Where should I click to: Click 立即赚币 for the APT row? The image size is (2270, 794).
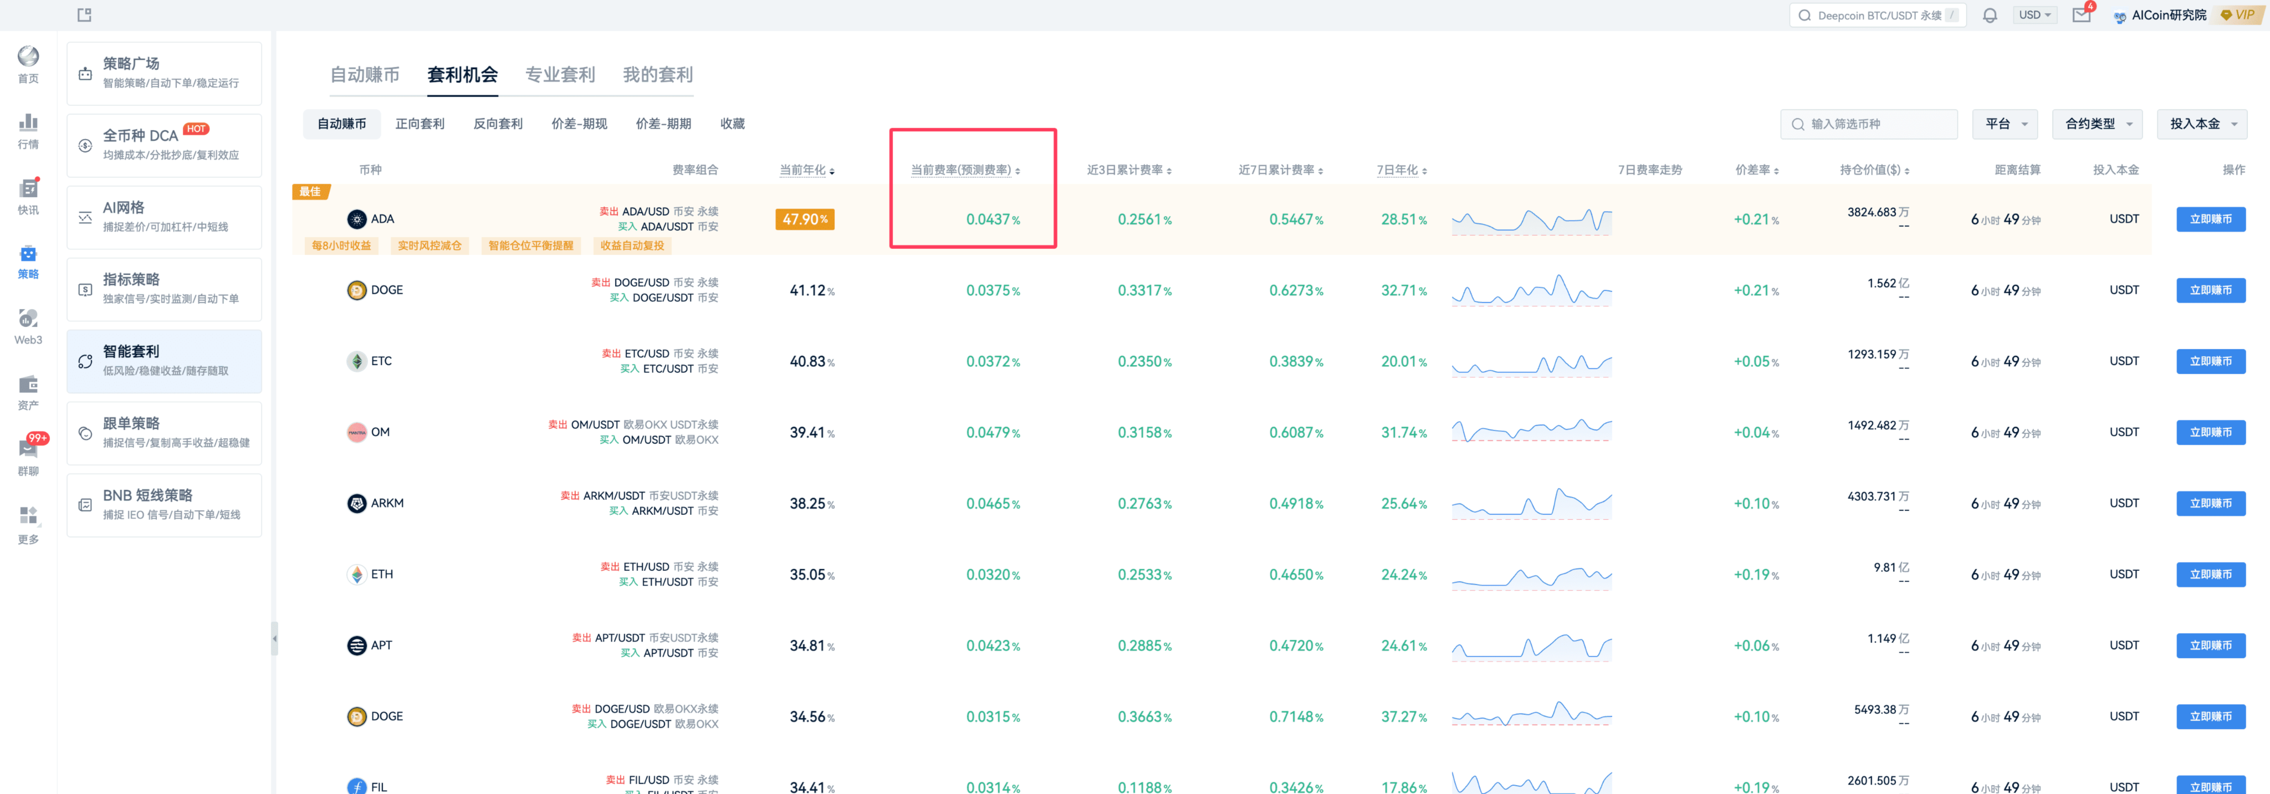[x=2210, y=646]
